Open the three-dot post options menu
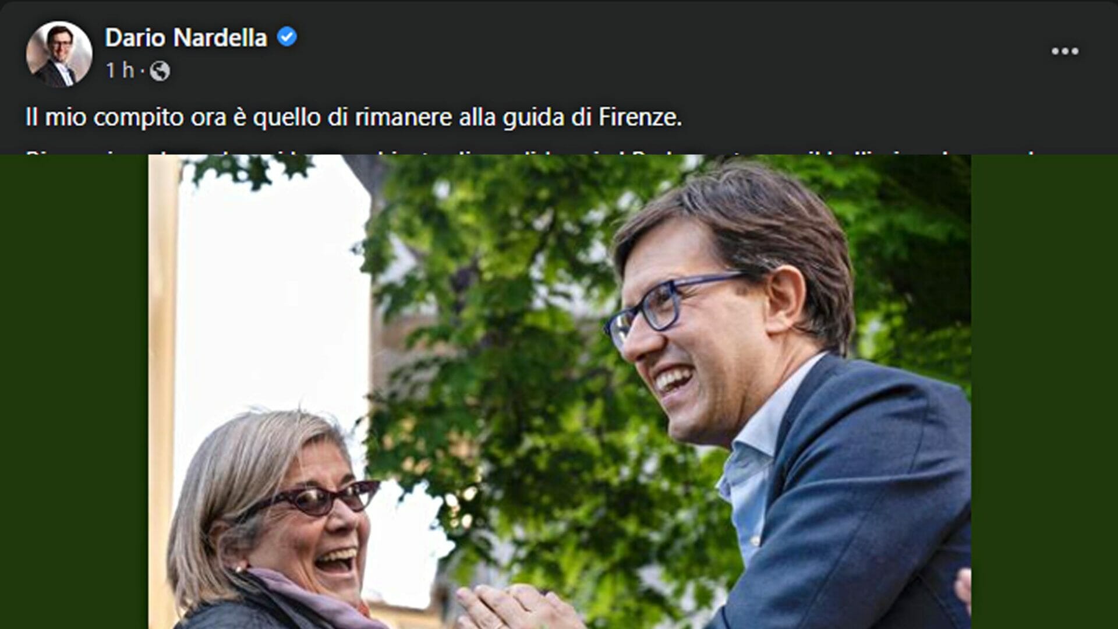This screenshot has height=629, width=1118. pyautogui.click(x=1064, y=51)
